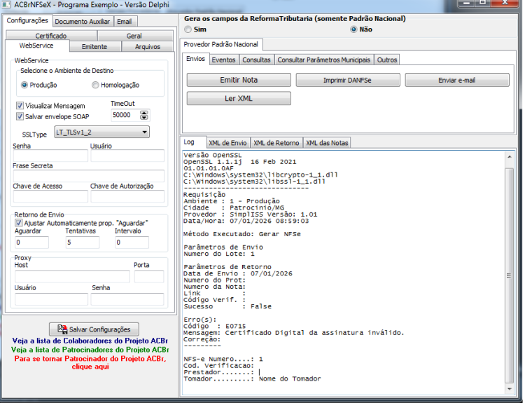Open the Certificado tab
Screen dimensions: 525x403
[51, 36]
